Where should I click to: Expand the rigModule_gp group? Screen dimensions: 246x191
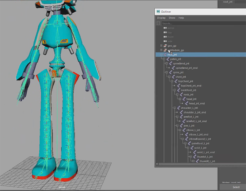tap(161, 50)
